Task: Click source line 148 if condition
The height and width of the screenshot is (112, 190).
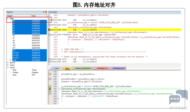Action: click(90, 96)
